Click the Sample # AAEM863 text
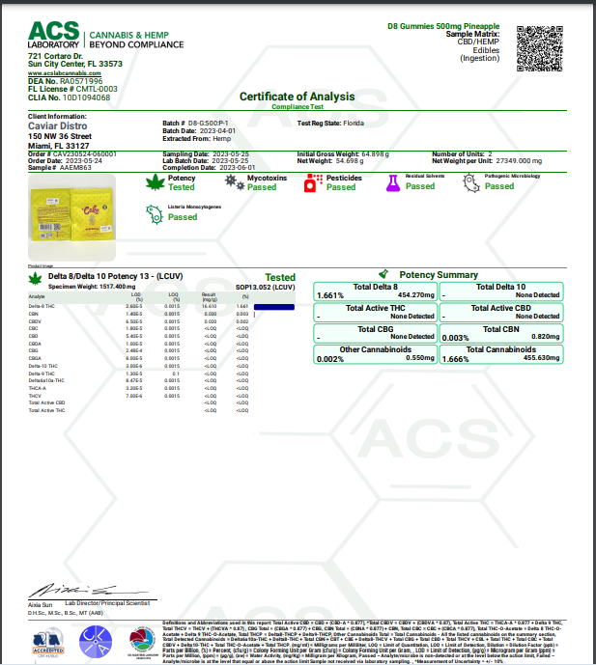Viewport: 596px width, 665px height. coord(60,168)
